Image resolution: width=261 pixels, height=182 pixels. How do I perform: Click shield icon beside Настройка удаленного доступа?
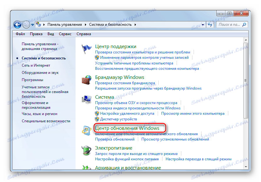[x=97, y=114]
